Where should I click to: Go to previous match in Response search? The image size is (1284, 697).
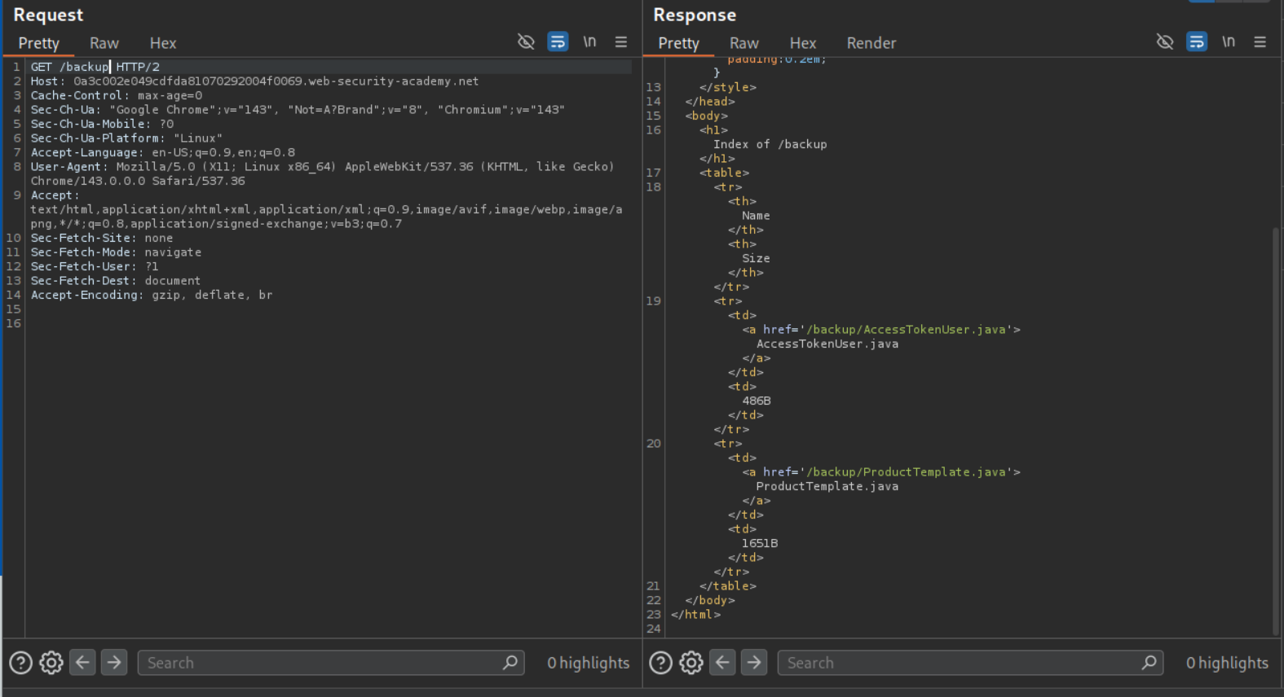(722, 663)
